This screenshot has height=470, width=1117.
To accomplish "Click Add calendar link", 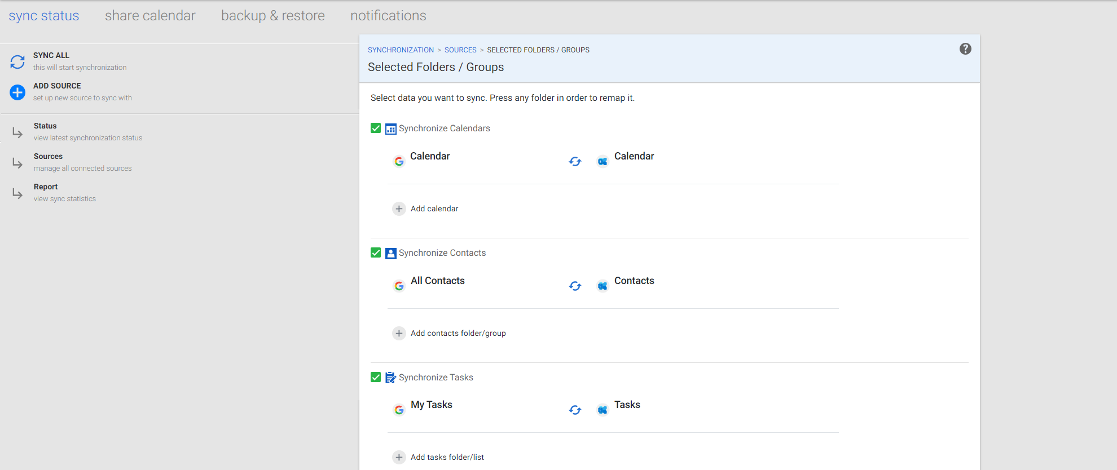I will click(x=434, y=209).
